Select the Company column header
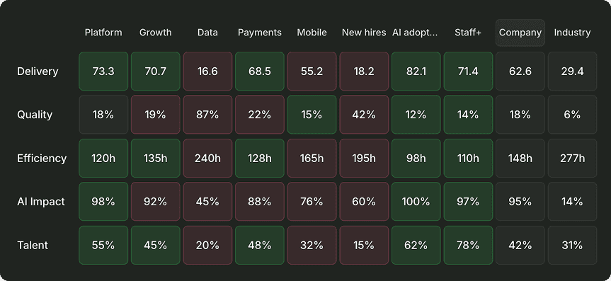611x281 pixels. tap(520, 33)
